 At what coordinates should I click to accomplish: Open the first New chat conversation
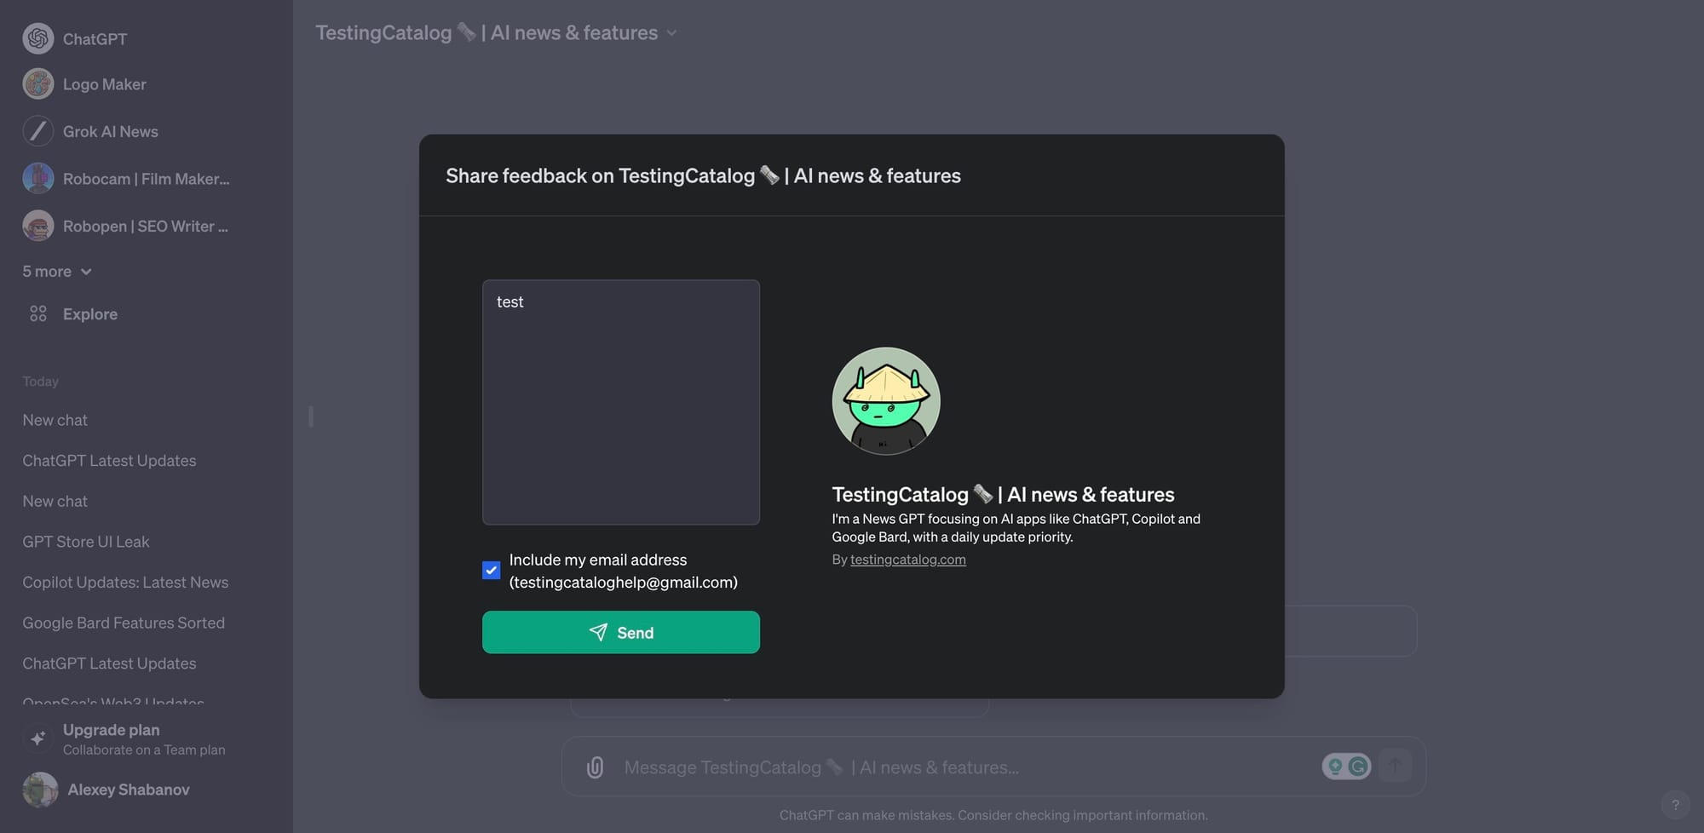pyautogui.click(x=55, y=420)
